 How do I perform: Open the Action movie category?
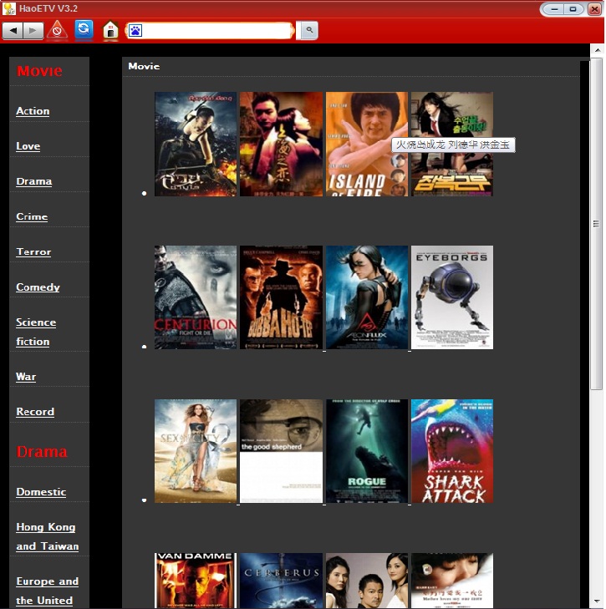tap(33, 111)
